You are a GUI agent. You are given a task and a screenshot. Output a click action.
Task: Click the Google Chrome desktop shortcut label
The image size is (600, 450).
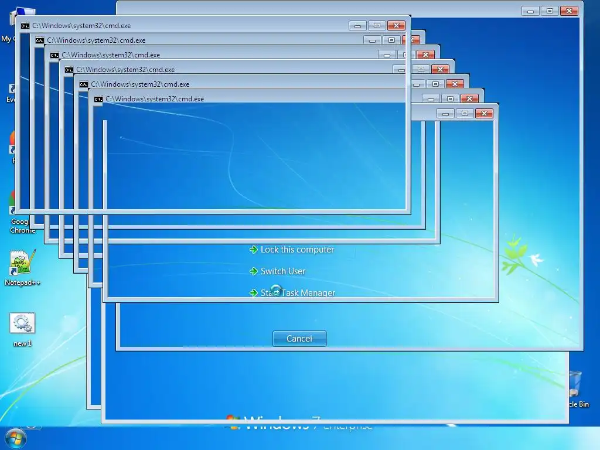click(22, 226)
